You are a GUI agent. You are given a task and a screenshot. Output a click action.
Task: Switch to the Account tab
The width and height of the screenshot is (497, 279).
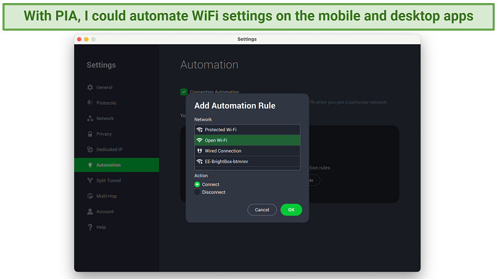click(117, 211)
